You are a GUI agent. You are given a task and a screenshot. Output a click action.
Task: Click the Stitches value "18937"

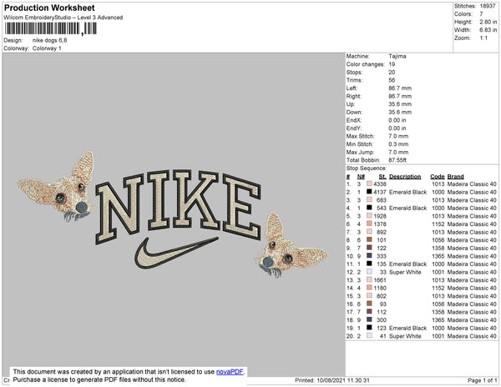488,6
